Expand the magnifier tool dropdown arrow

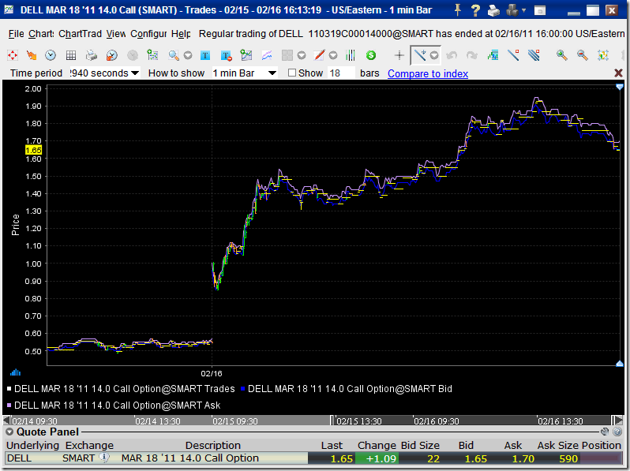[x=188, y=55]
